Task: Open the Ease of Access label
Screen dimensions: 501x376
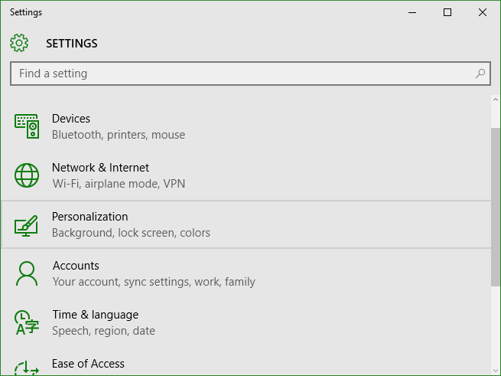Action: (x=88, y=364)
